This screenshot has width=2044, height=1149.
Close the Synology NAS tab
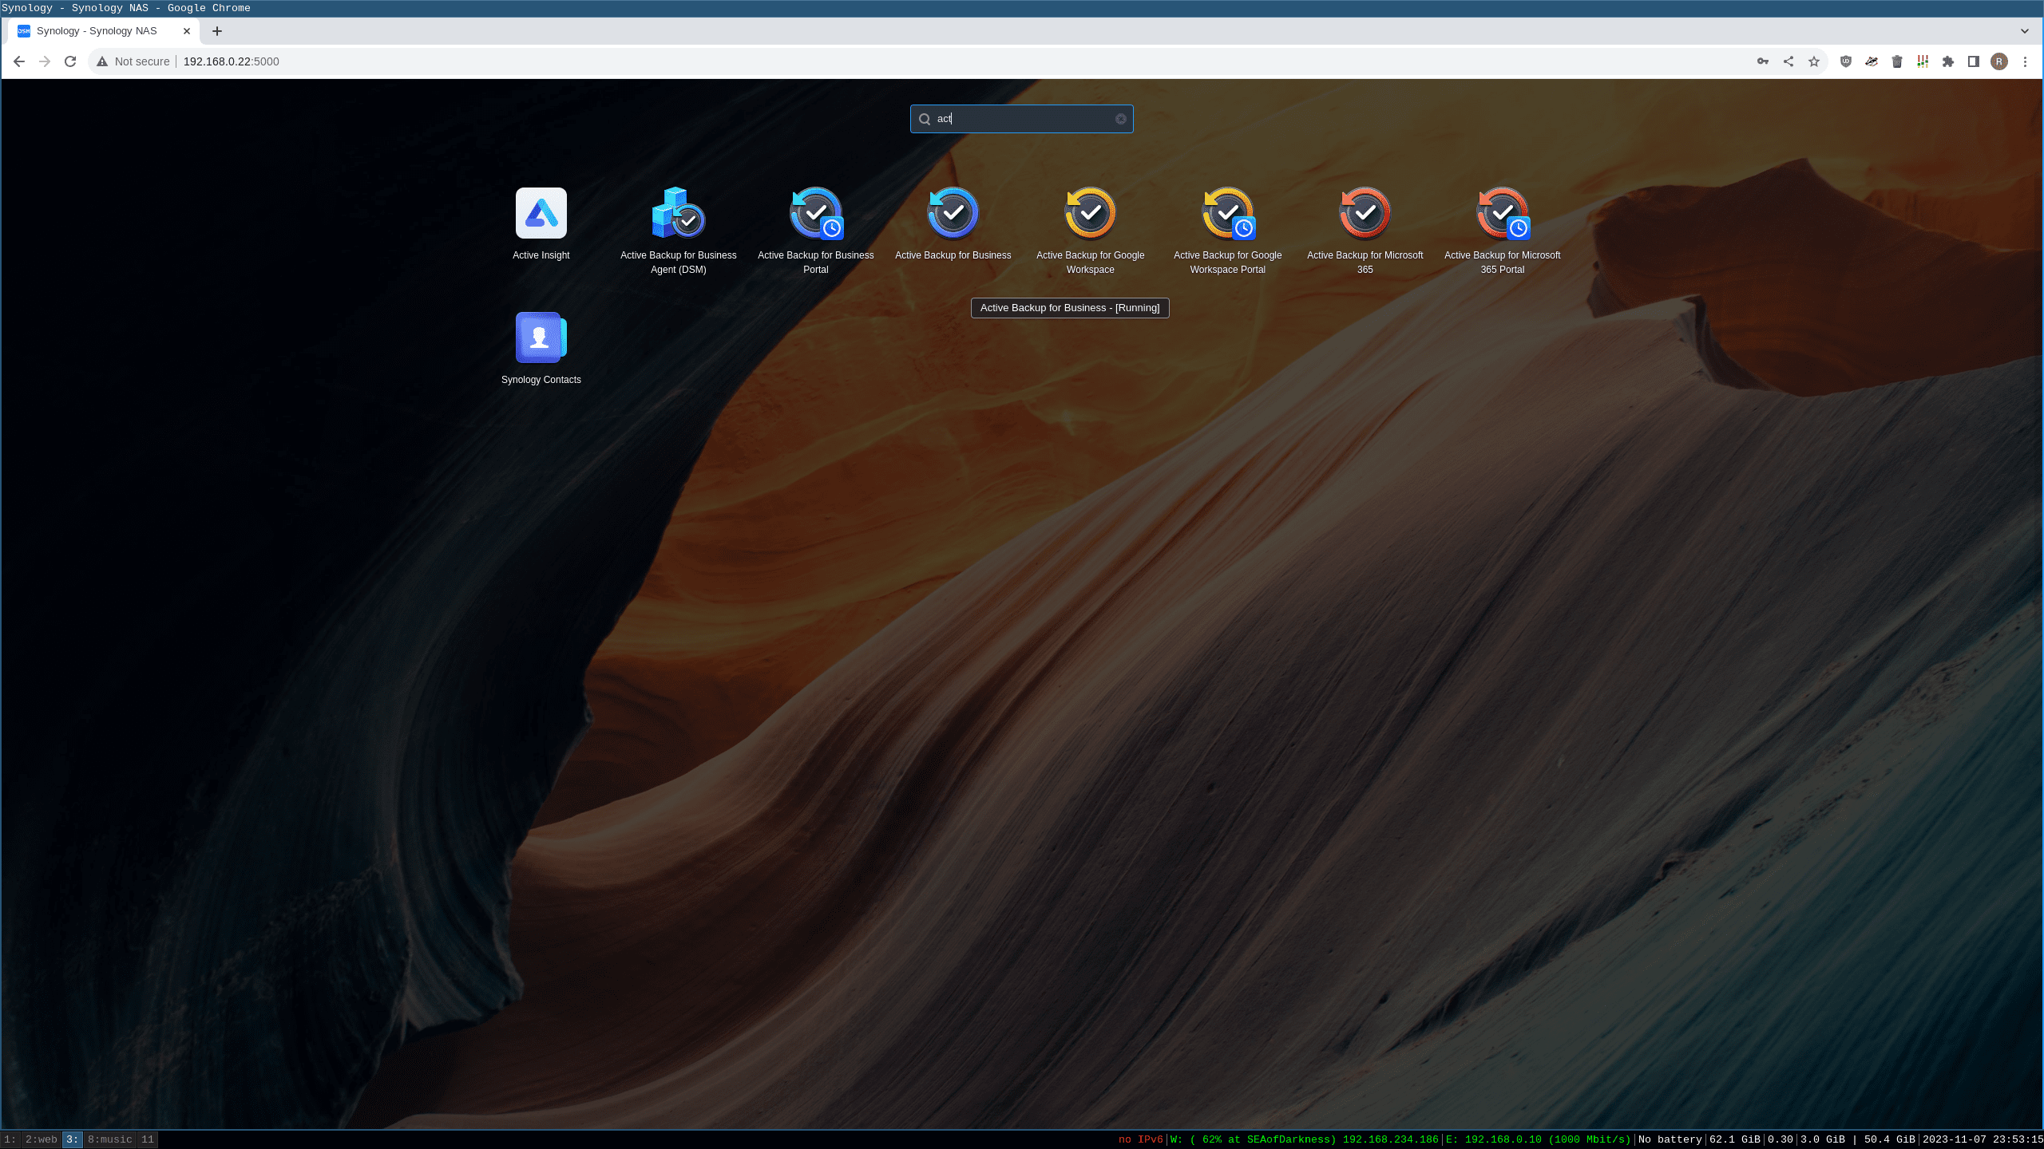pos(187,31)
